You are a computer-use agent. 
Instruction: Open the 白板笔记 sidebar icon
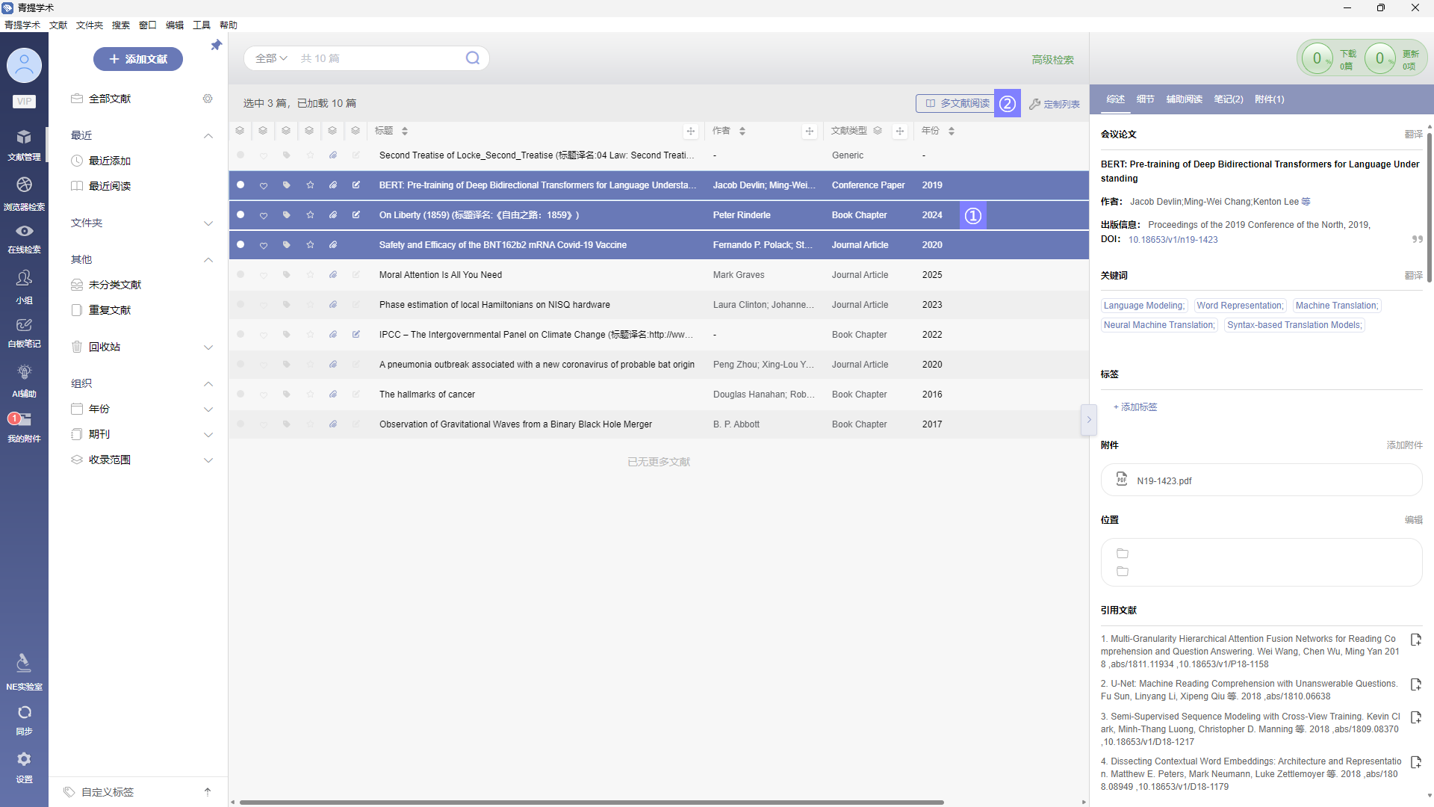[x=24, y=326]
